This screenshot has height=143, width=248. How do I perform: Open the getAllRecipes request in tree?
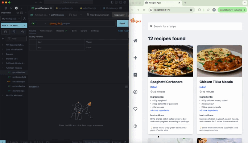(18, 72)
